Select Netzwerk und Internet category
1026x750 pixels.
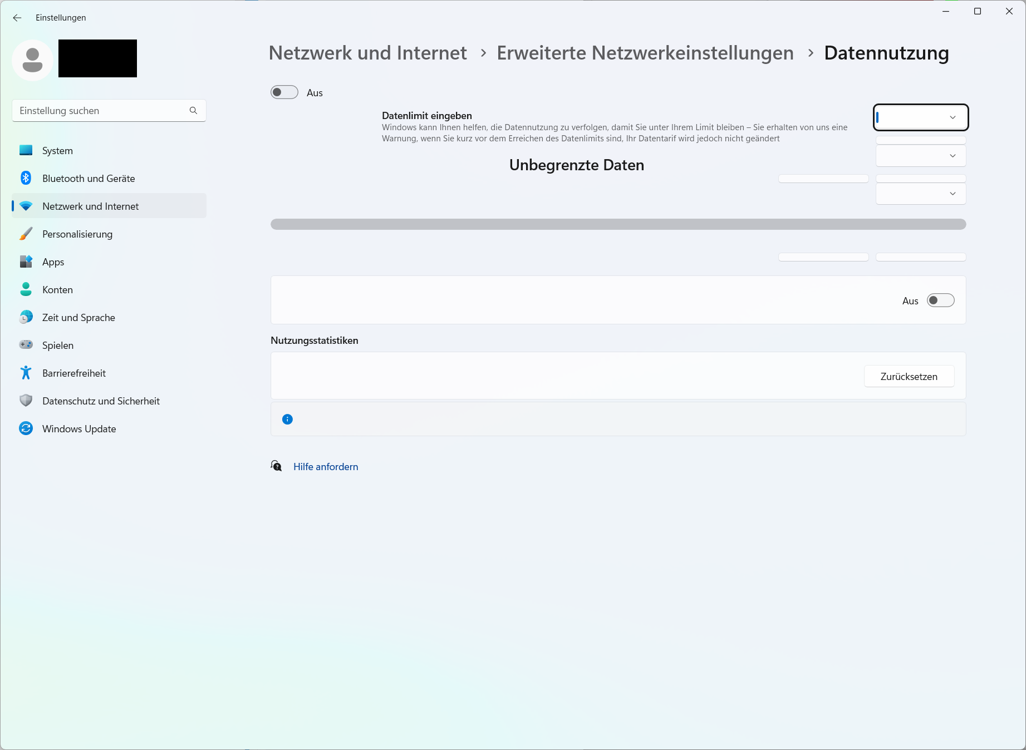tap(109, 206)
